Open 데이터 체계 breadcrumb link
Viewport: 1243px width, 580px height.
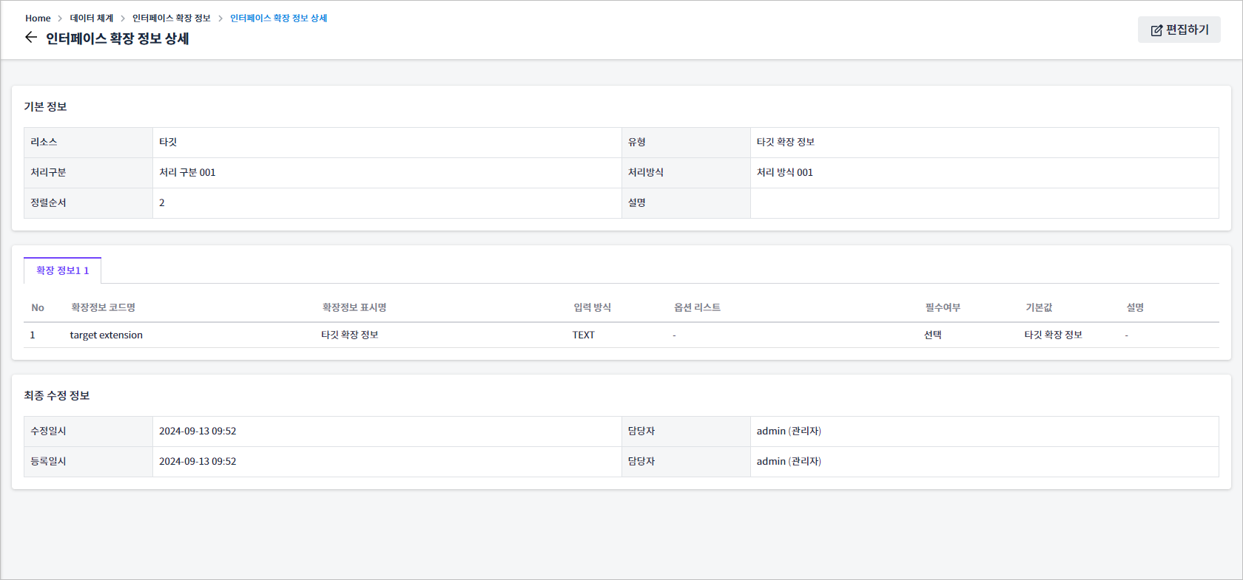click(92, 18)
